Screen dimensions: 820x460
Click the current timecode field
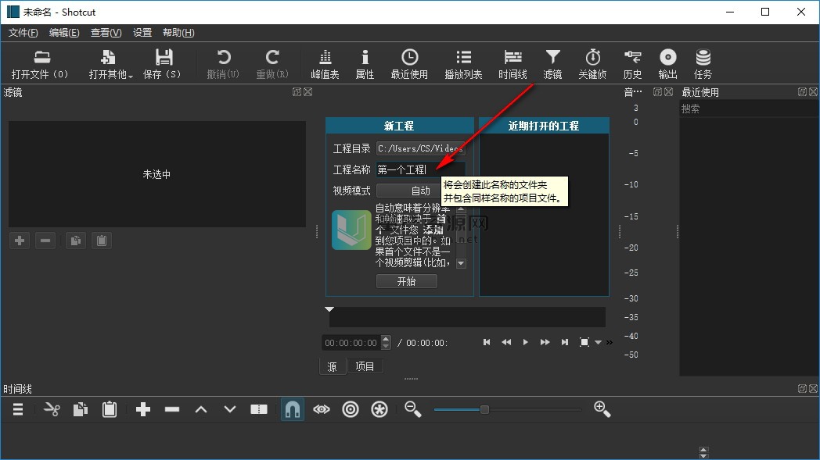coord(351,343)
